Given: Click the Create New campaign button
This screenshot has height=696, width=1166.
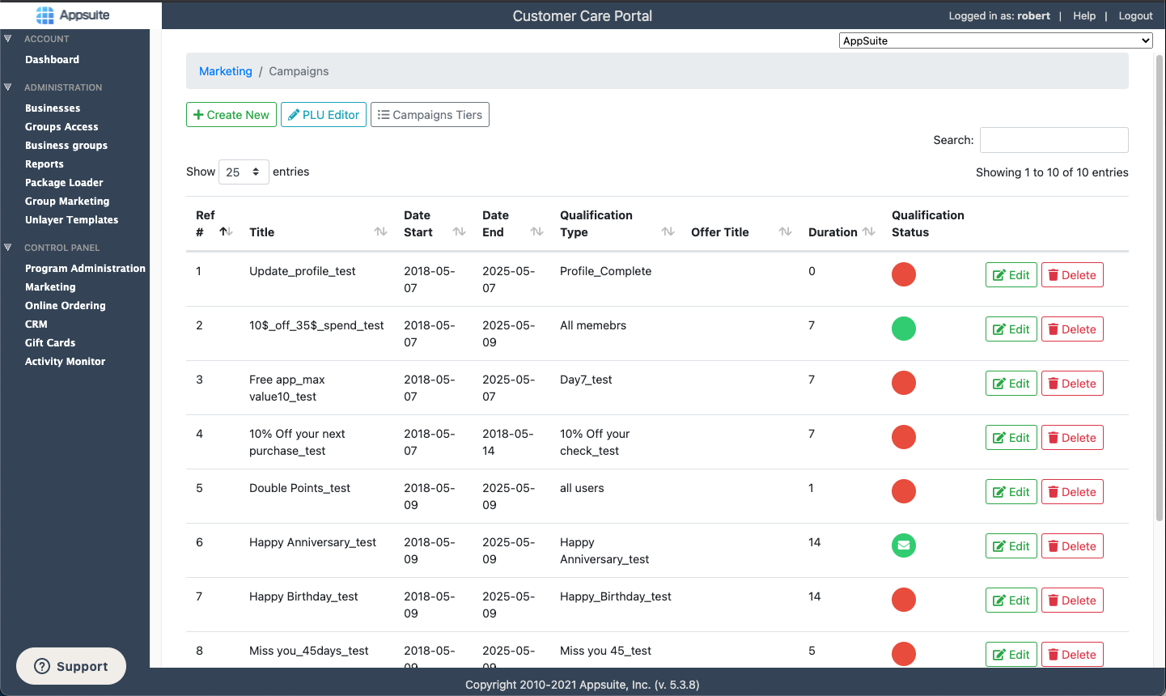Looking at the screenshot, I should pyautogui.click(x=231, y=115).
